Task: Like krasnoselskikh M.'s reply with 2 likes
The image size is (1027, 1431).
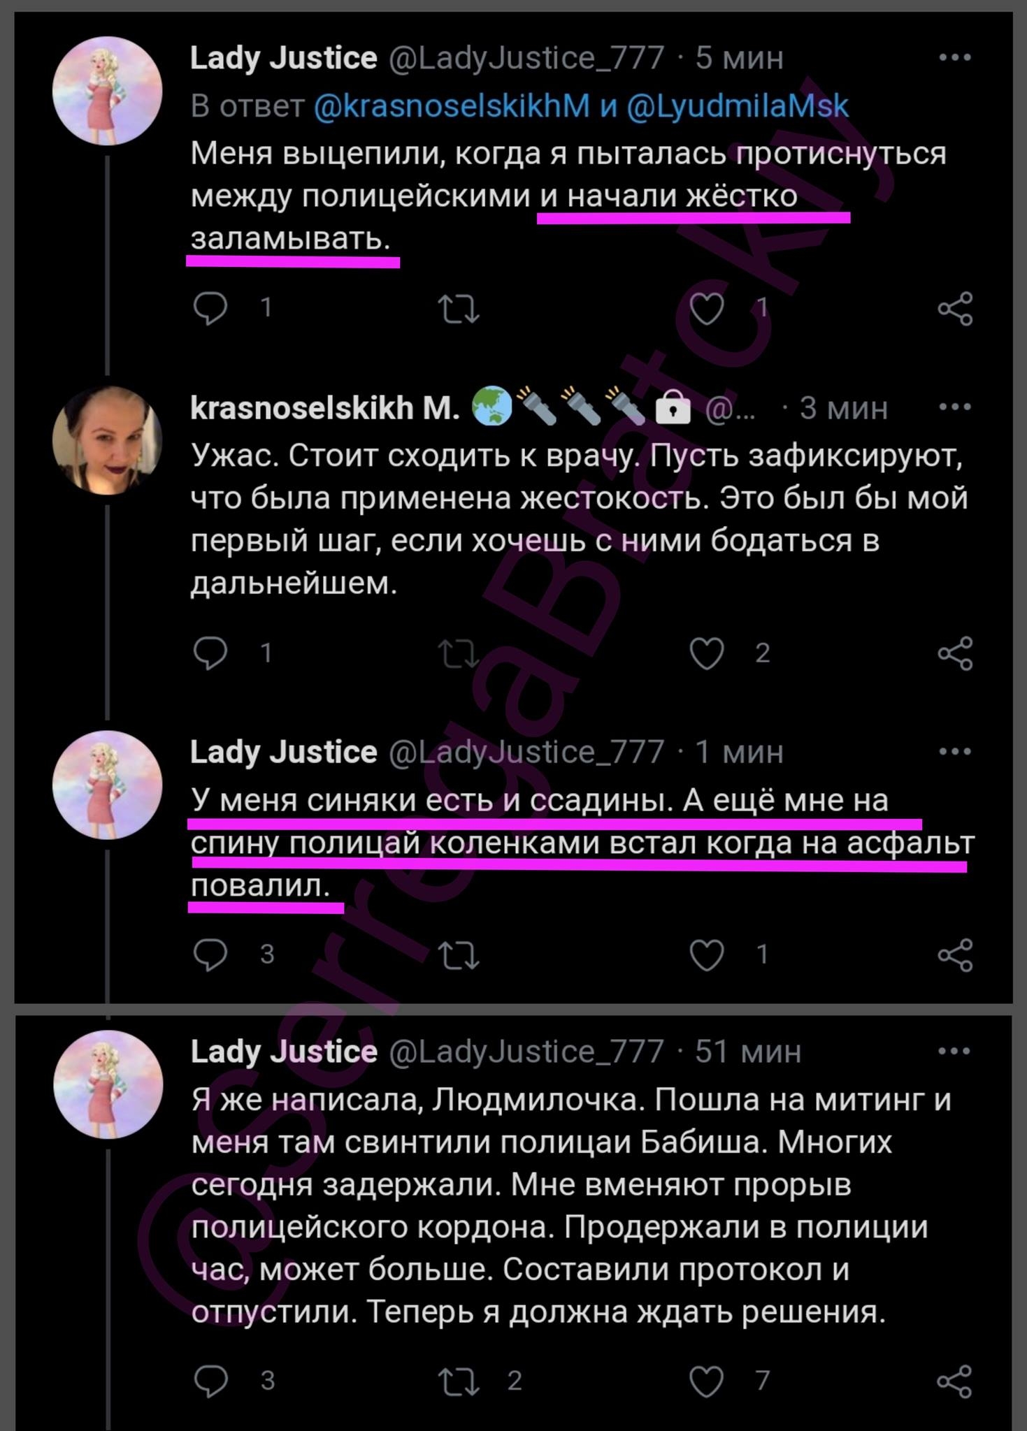Action: [x=707, y=653]
